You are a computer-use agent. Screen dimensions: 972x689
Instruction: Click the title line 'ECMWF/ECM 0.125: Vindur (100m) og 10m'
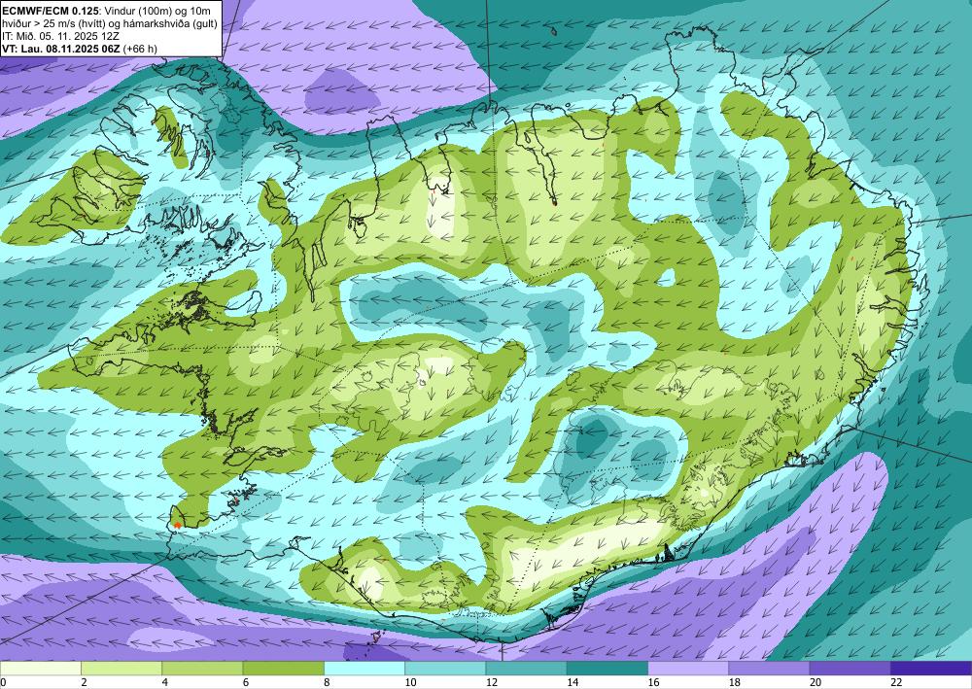tap(106, 11)
